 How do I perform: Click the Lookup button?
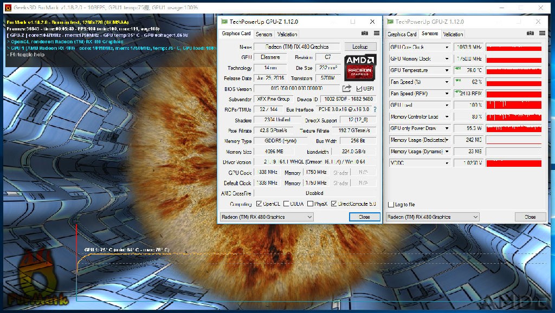(360, 47)
